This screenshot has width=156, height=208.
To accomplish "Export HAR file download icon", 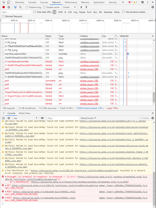I will pyautogui.click(x=86, y=7).
